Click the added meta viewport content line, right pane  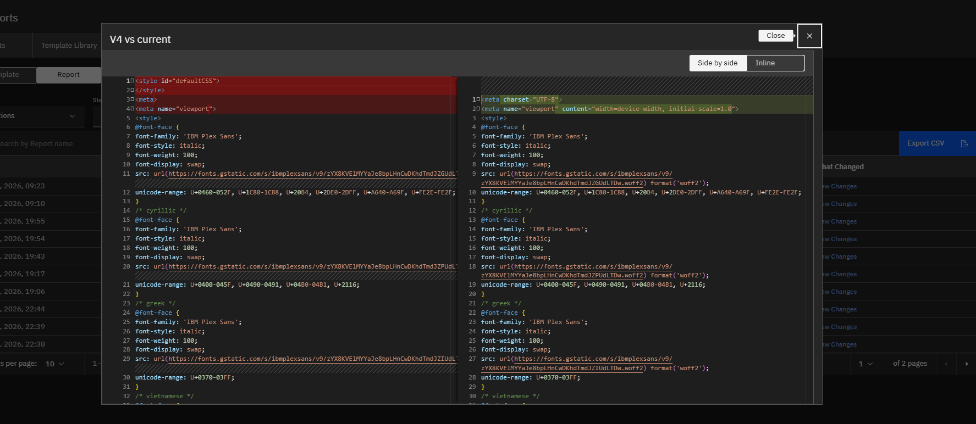610,109
